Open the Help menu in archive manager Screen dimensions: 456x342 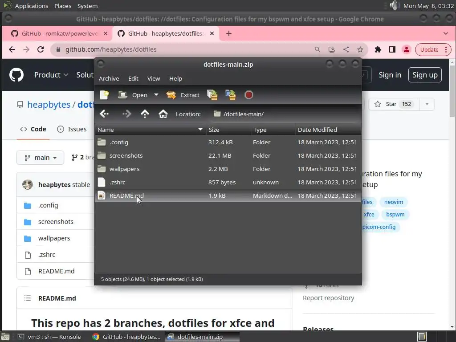pos(175,78)
